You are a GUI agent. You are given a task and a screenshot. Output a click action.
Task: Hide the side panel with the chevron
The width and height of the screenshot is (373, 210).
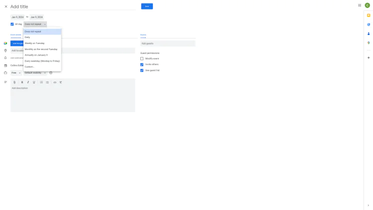[x=368, y=205]
